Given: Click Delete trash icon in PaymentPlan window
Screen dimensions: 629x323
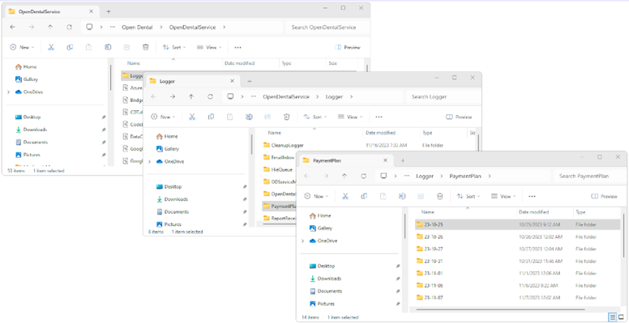Looking at the screenshot, I should click(439, 197).
